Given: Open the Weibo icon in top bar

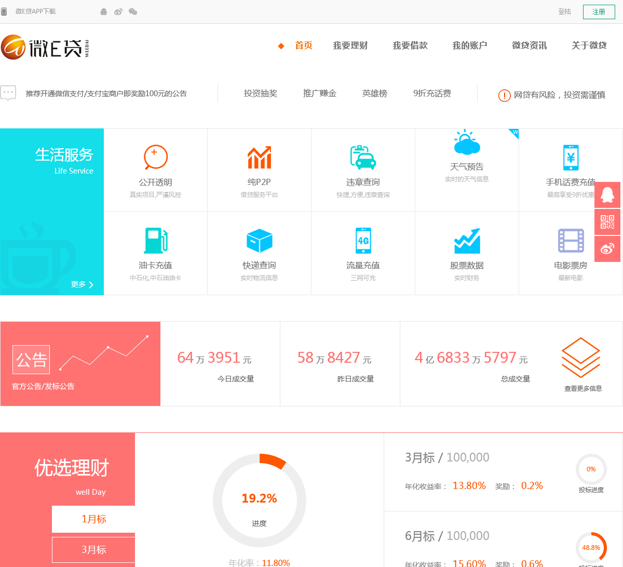Looking at the screenshot, I should click(118, 11).
